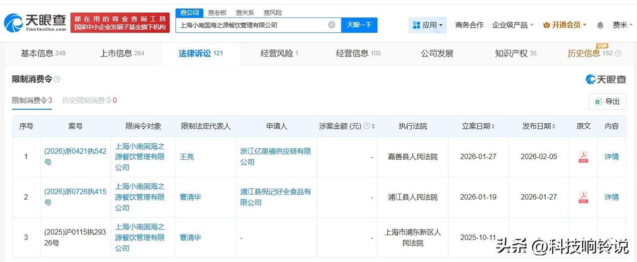Select the 查公司 search mode tab
The image size is (637, 262).
pyautogui.click(x=189, y=12)
